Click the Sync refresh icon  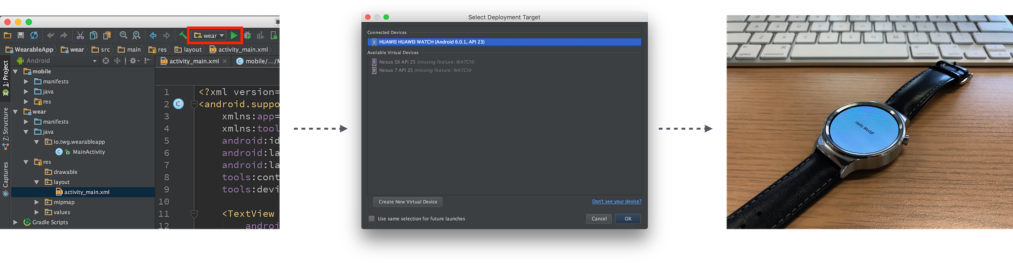[x=34, y=35]
